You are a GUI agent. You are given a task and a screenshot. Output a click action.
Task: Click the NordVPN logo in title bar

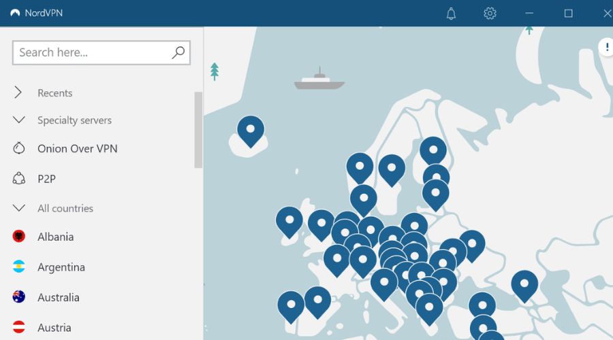(15, 13)
